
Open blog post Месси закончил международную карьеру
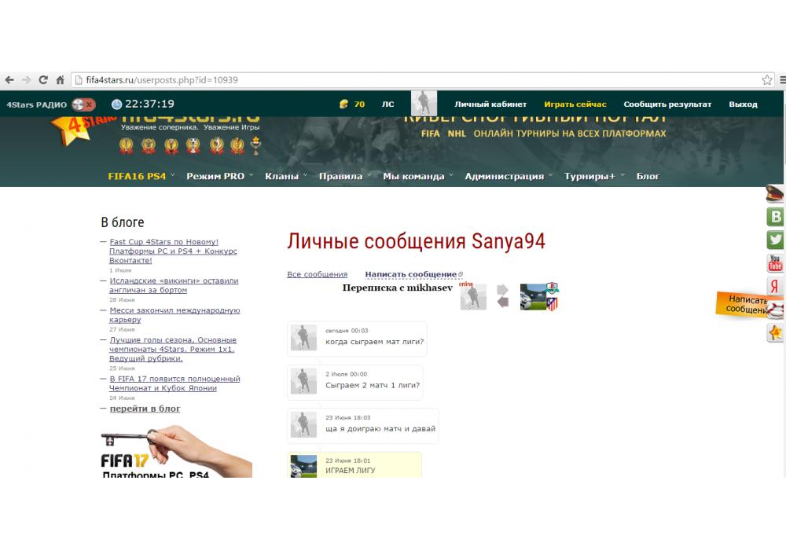pyautogui.click(x=174, y=315)
